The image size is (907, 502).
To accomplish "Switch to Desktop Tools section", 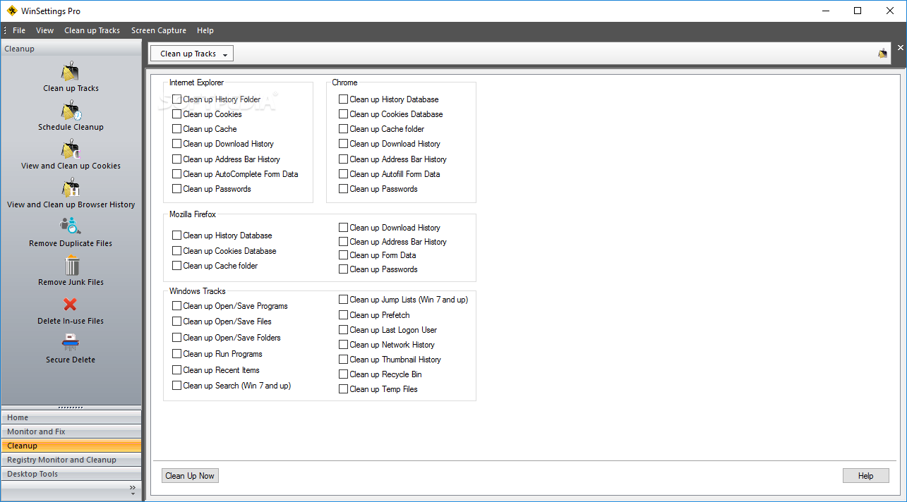I will coord(71,474).
